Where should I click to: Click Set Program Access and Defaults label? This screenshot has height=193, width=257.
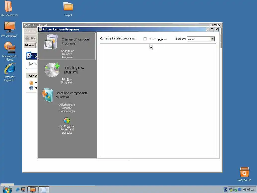(x=67, y=129)
